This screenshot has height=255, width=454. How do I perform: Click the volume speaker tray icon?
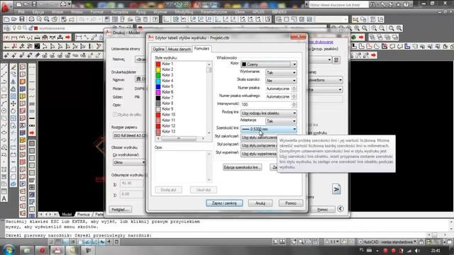[417, 251]
